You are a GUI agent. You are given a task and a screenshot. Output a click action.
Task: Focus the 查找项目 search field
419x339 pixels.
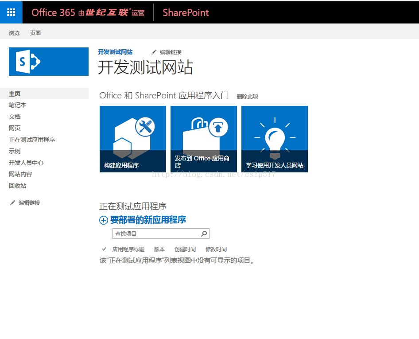[155, 234]
